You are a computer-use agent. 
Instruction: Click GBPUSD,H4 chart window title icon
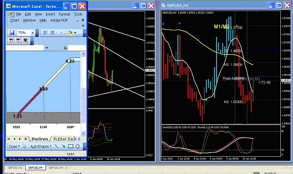coord(163,6)
